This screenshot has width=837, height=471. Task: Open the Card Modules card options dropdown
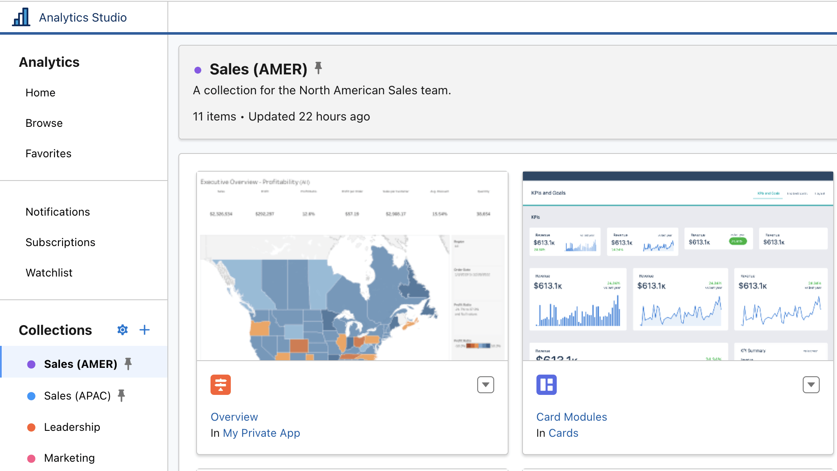[x=811, y=384]
